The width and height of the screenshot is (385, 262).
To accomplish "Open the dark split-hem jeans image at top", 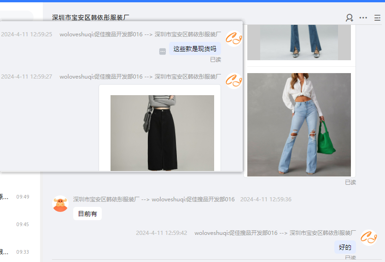I will pos(299,42).
